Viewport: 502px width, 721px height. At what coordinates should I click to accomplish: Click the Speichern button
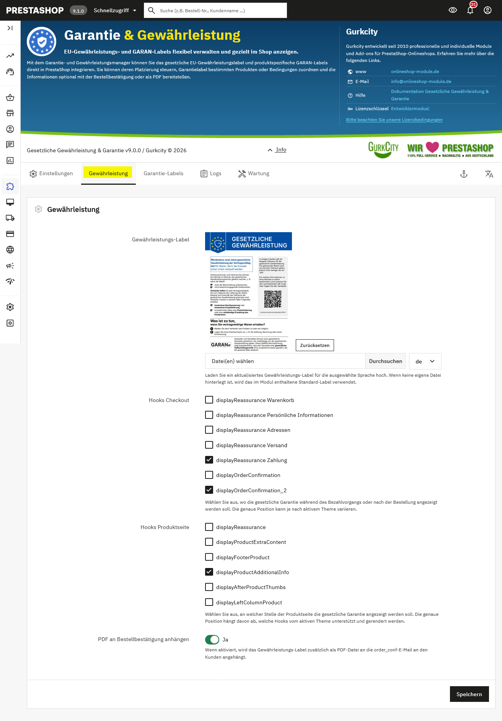[469, 694]
